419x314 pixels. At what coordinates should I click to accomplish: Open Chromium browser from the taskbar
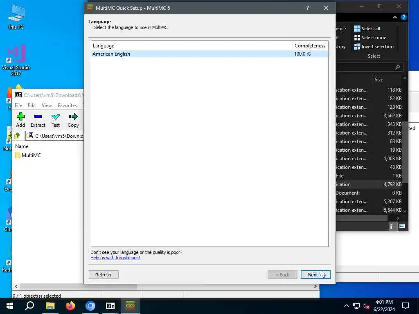click(x=90, y=306)
